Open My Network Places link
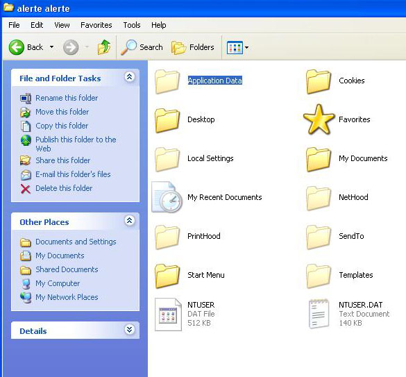This screenshot has height=377, width=406. click(67, 297)
